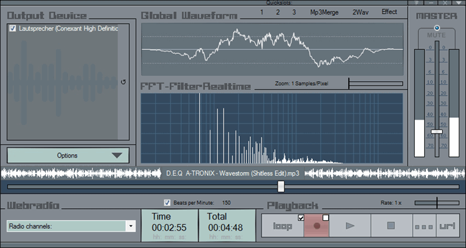
Task: Disable the Beats per Minute checkbox
Action: coord(167,203)
